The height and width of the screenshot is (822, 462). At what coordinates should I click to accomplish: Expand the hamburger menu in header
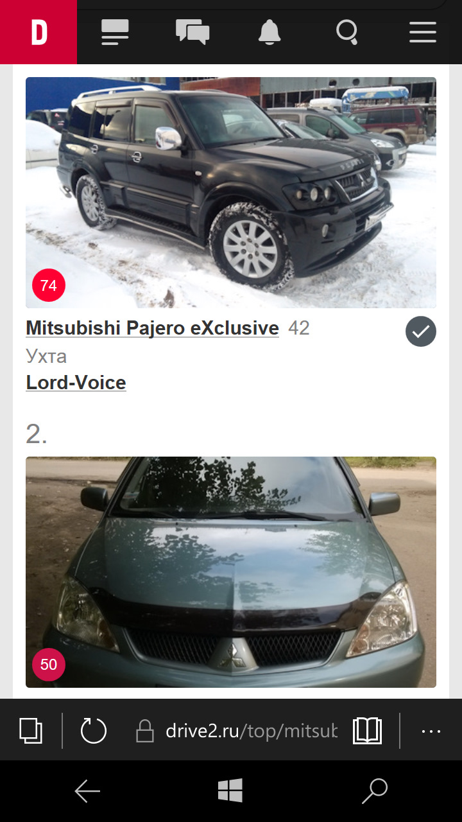[423, 32]
